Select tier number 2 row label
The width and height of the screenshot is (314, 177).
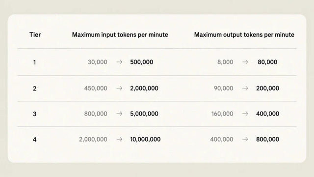[x=35, y=88]
